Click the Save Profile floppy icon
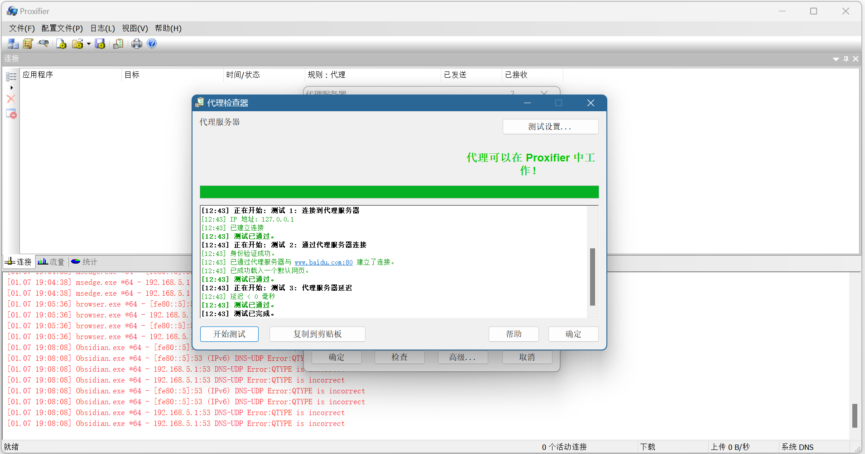Image resolution: width=865 pixels, height=454 pixels. pyautogui.click(x=100, y=44)
